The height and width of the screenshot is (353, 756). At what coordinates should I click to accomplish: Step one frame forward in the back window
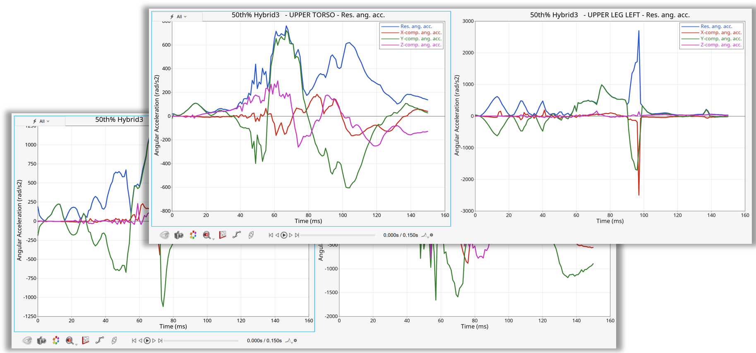[x=154, y=341]
